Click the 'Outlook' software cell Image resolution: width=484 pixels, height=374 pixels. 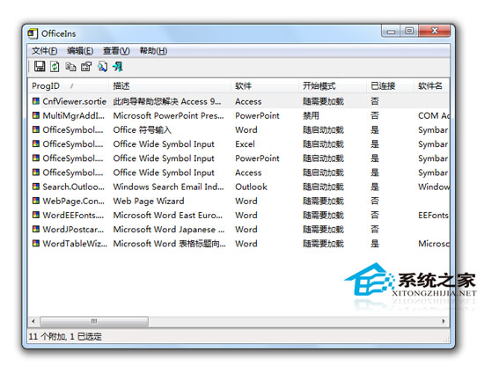pos(252,187)
